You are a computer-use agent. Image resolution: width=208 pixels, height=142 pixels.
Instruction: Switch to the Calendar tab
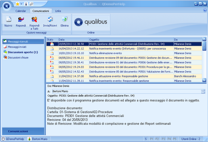click(21, 11)
